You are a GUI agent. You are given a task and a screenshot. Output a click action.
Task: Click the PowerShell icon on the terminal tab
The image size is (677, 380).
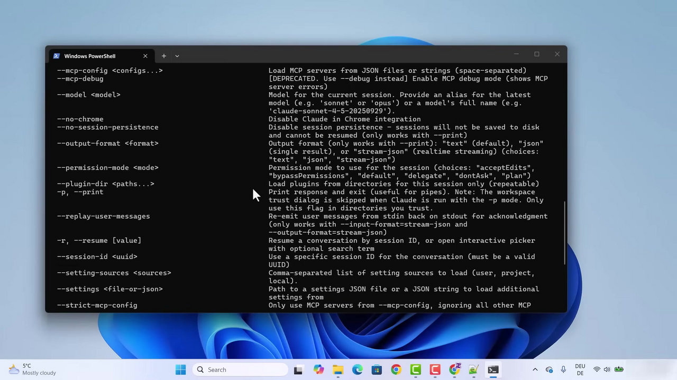coord(57,56)
